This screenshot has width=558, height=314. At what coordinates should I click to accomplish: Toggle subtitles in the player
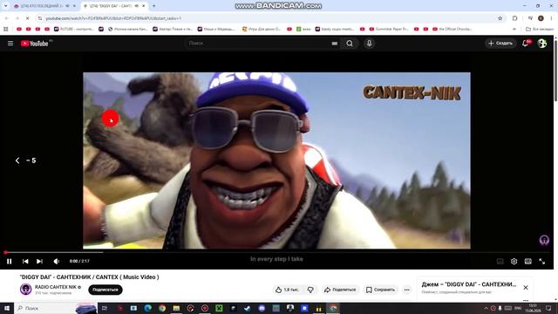pos(500,262)
